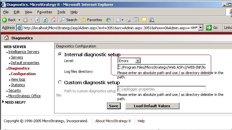This screenshot has height=130, width=232.
Task: Click the Search toolbar button
Action: [69, 20]
